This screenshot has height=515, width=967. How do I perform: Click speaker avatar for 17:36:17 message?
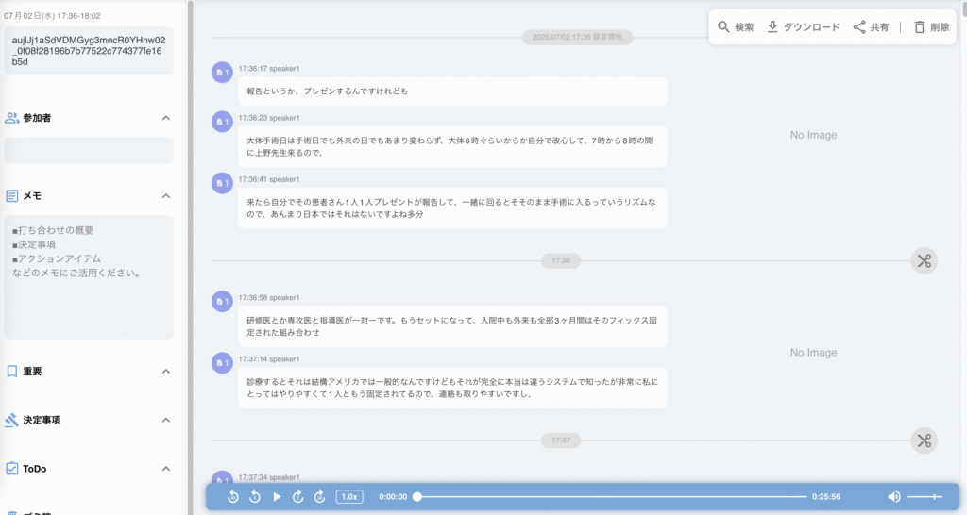coord(222,72)
